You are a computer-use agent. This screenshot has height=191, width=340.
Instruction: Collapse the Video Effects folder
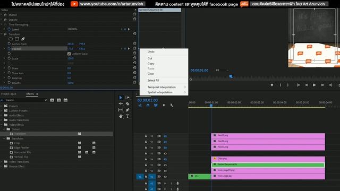(1, 125)
